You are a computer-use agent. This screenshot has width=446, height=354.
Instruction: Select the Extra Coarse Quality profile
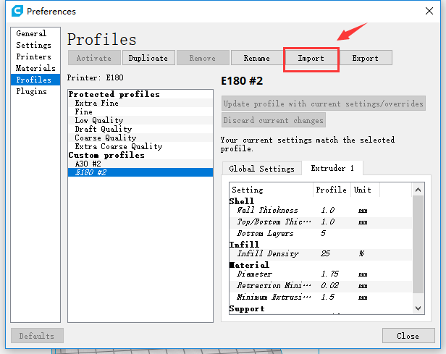point(140,146)
